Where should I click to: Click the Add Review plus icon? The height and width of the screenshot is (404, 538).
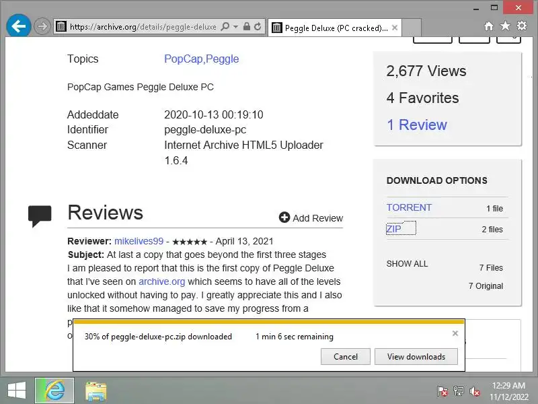point(284,217)
